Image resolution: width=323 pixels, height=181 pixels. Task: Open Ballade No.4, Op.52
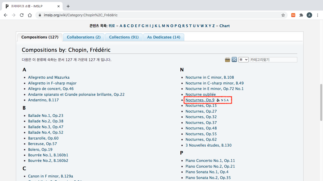(x=46, y=132)
